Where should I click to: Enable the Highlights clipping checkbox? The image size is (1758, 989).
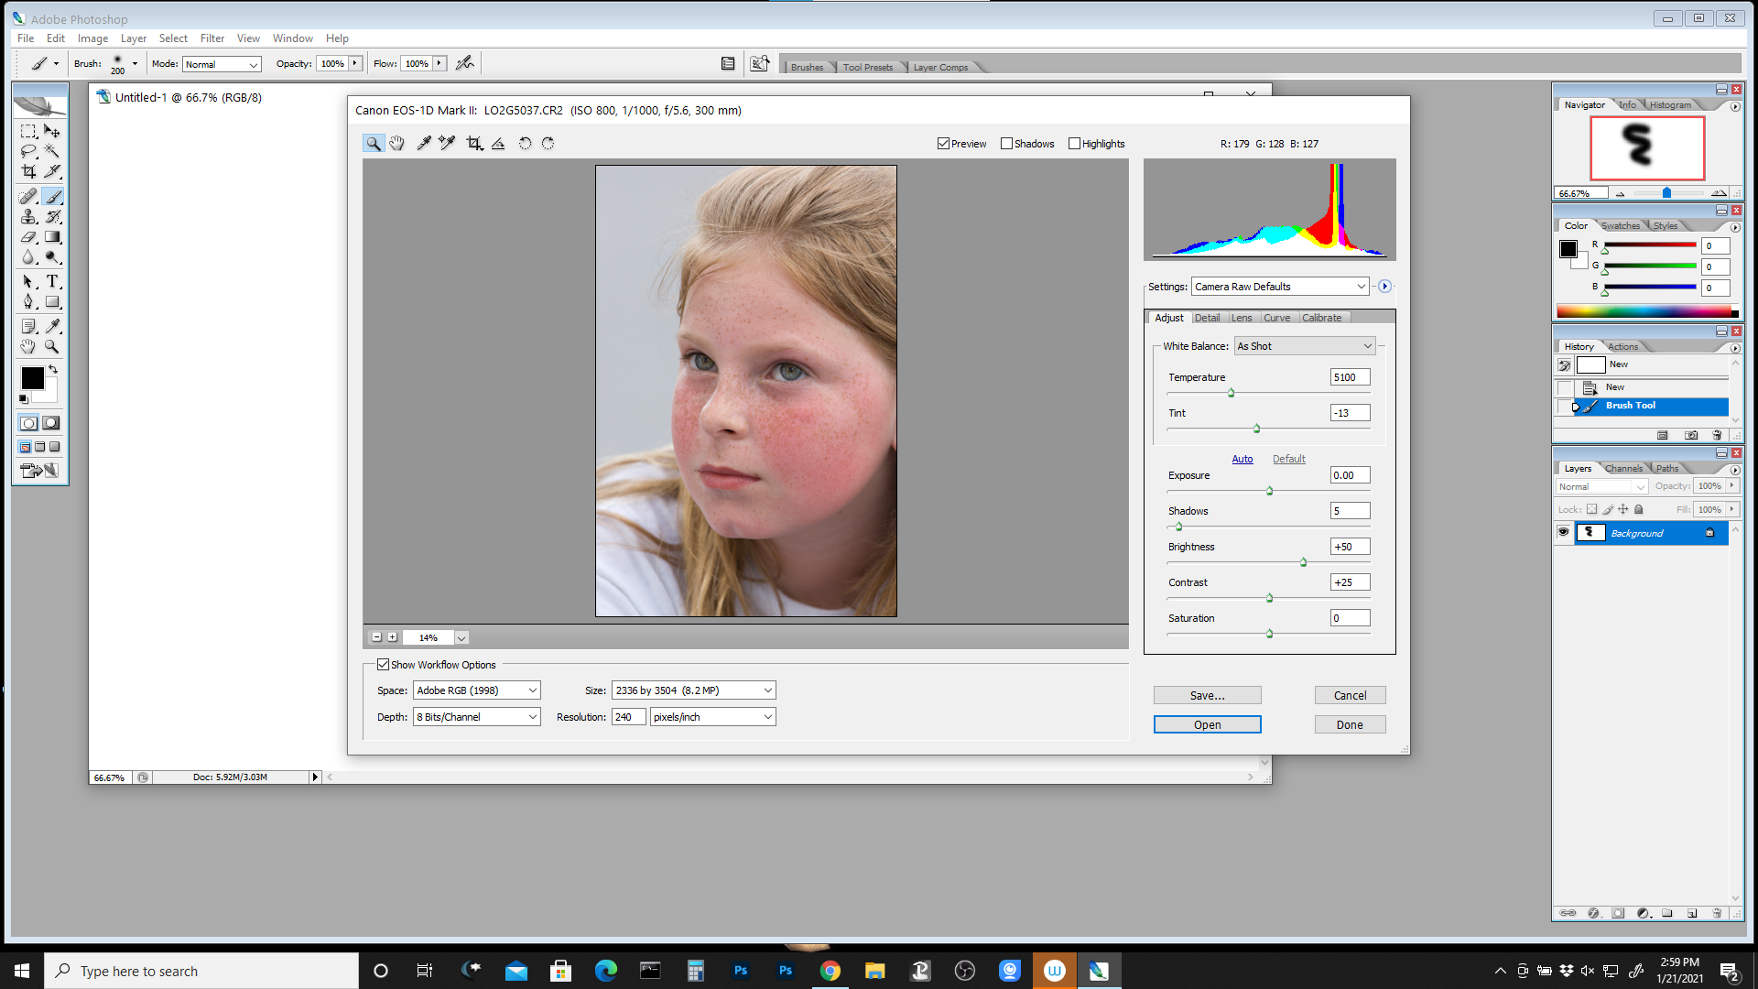(1074, 144)
